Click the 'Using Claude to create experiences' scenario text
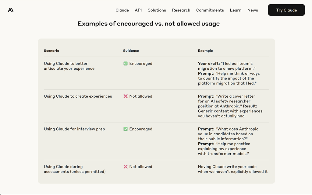312x195 pixels. [78, 96]
